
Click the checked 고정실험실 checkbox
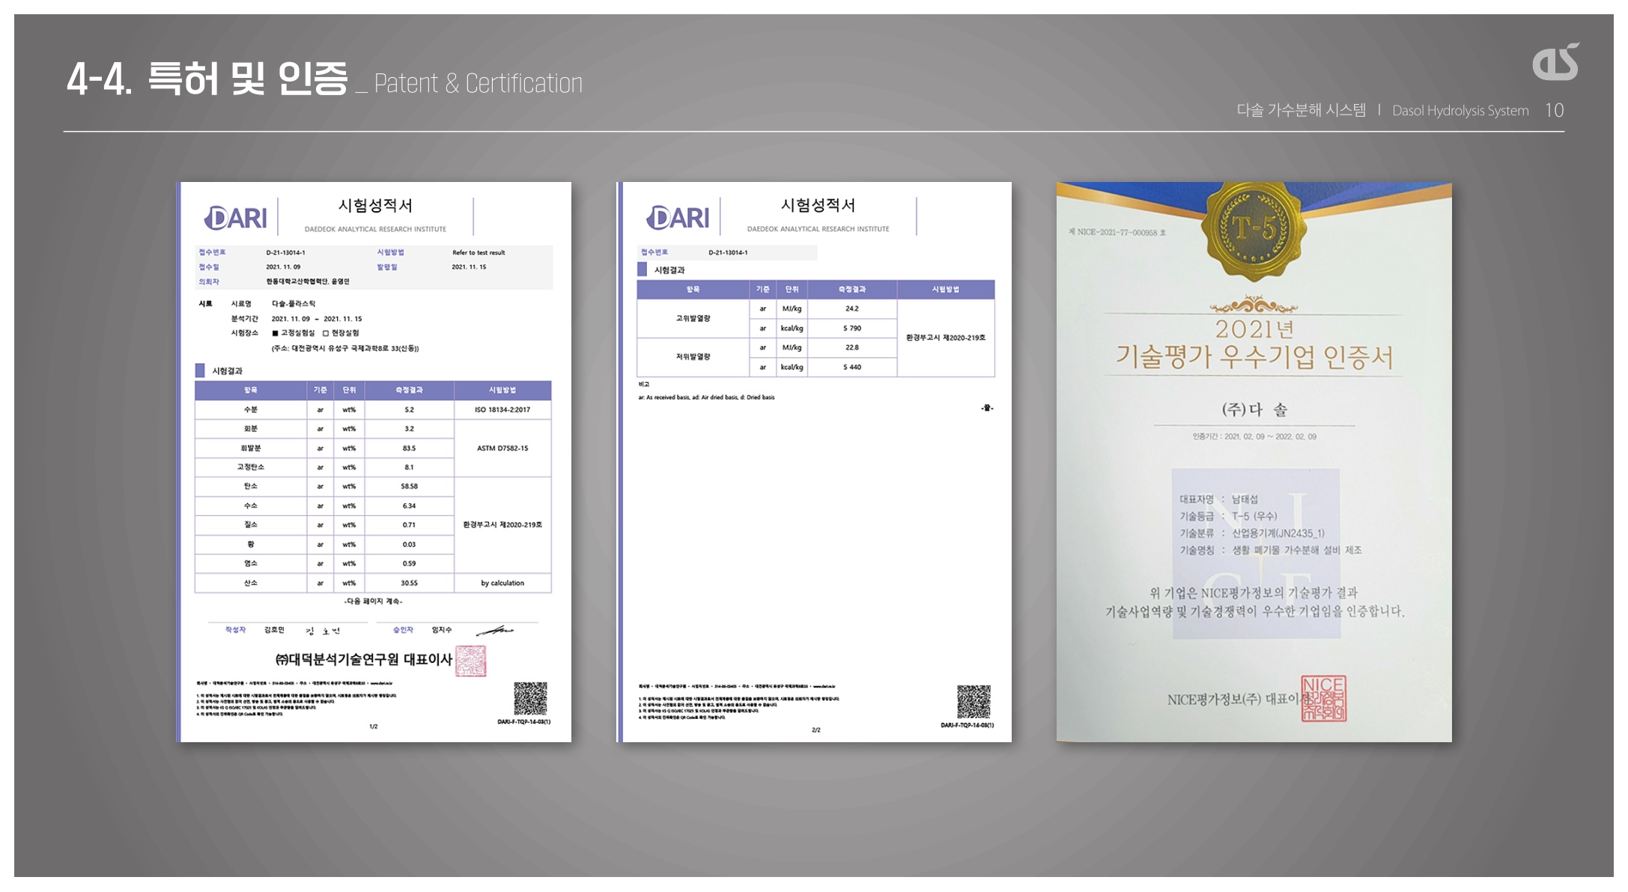click(276, 333)
